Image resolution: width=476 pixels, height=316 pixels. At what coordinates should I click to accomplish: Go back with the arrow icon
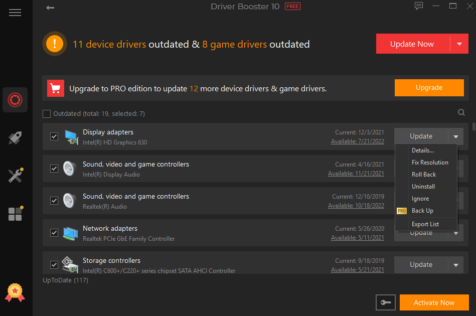click(50, 8)
